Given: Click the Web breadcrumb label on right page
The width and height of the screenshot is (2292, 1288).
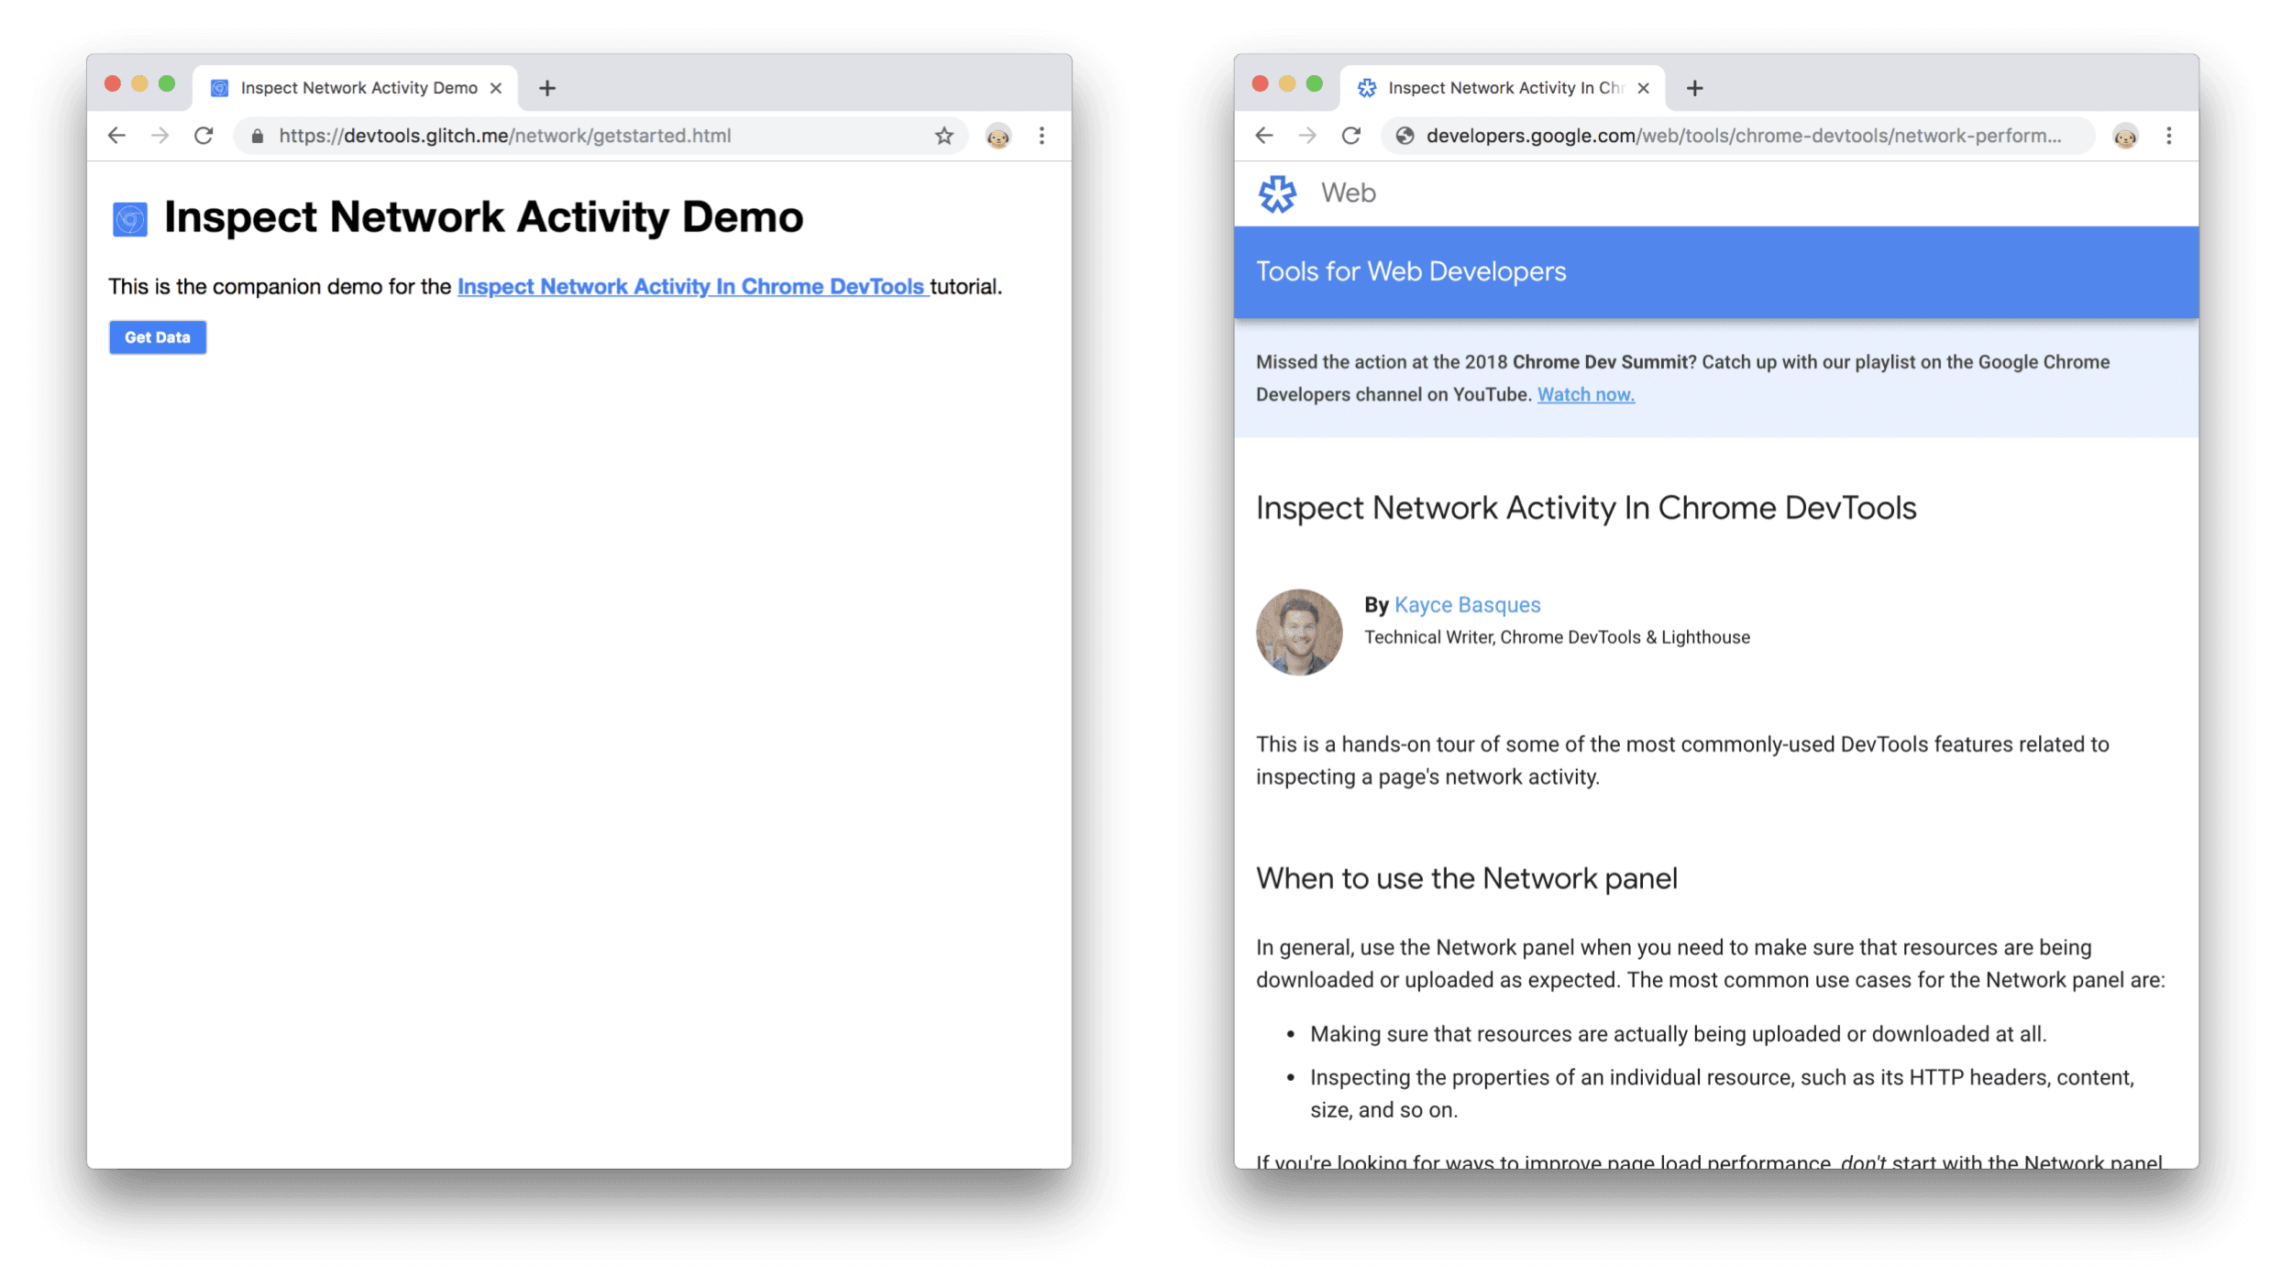Looking at the screenshot, I should [x=1346, y=193].
